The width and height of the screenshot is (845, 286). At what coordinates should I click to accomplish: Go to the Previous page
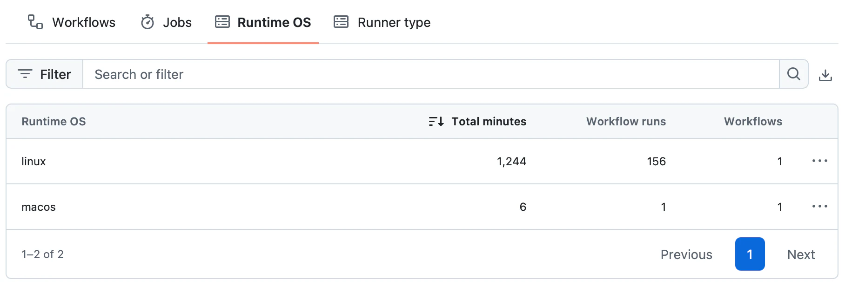(686, 254)
